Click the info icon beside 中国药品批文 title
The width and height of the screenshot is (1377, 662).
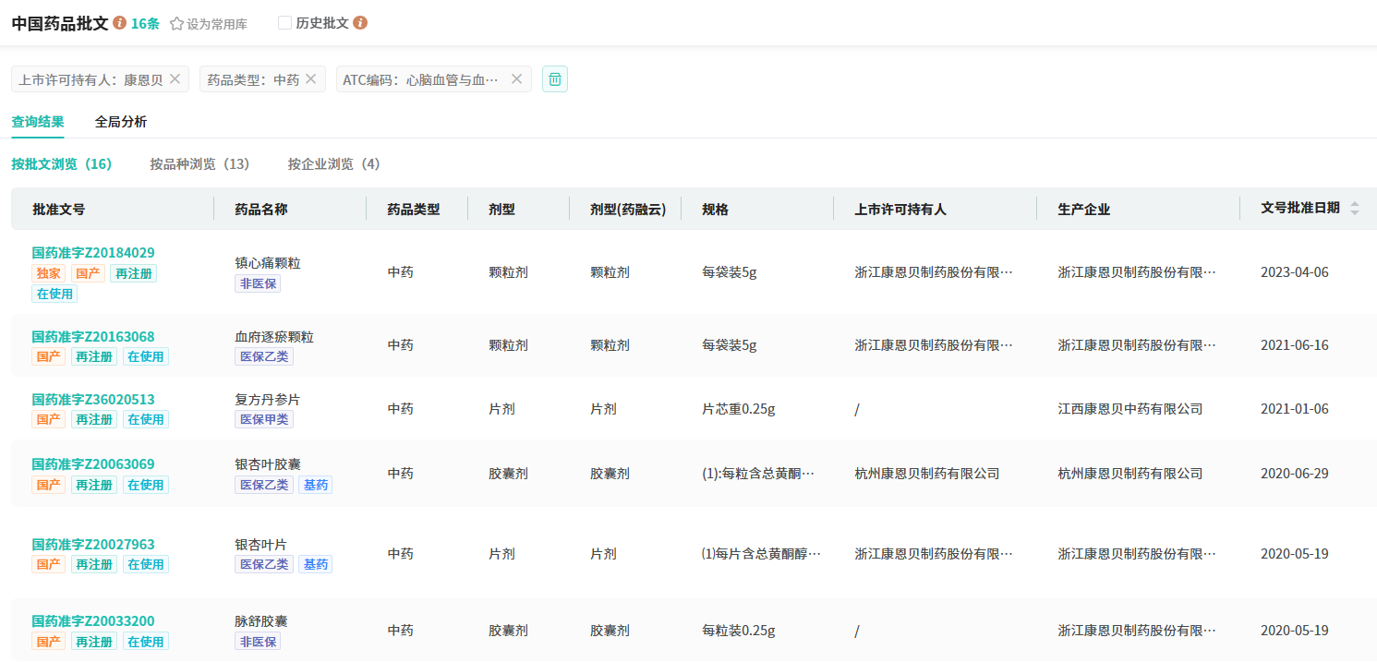coord(120,23)
